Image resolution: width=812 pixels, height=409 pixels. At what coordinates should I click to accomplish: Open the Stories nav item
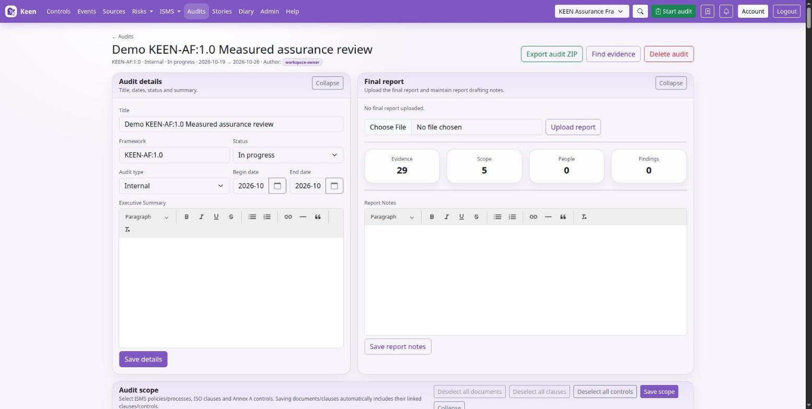pos(222,11)
